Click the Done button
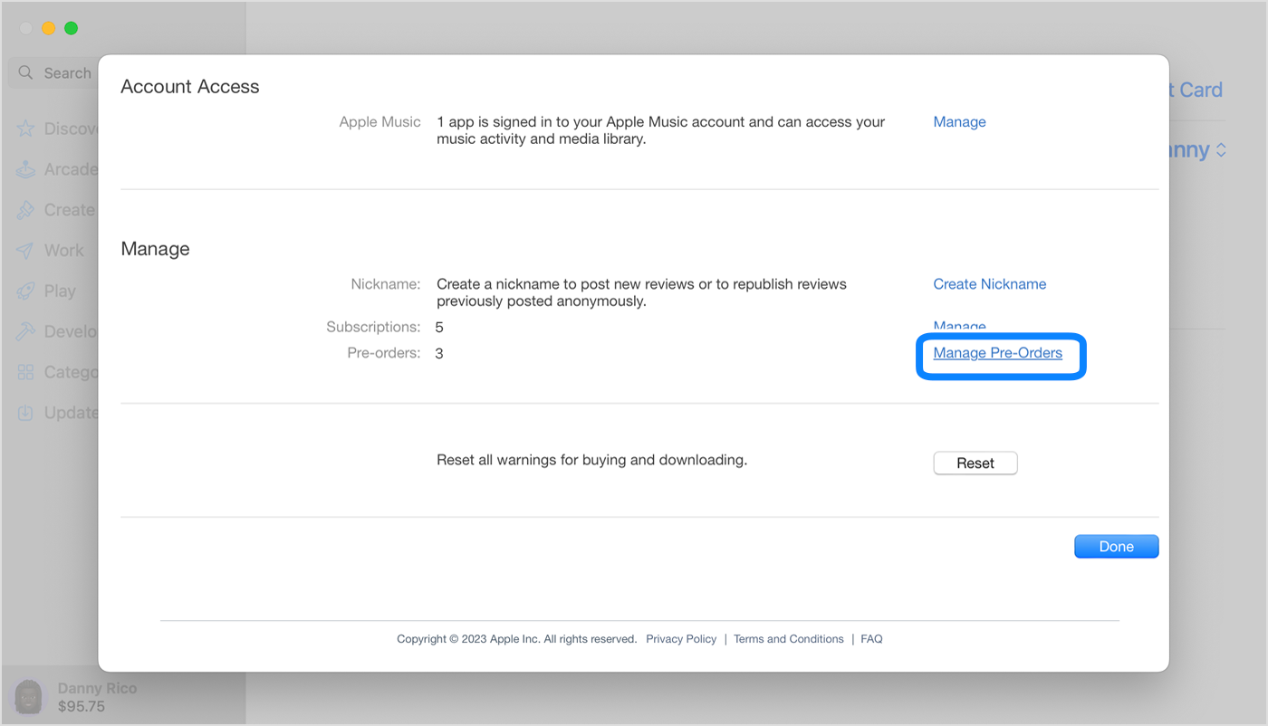 pyautogui.click(x=1116, y=547)
